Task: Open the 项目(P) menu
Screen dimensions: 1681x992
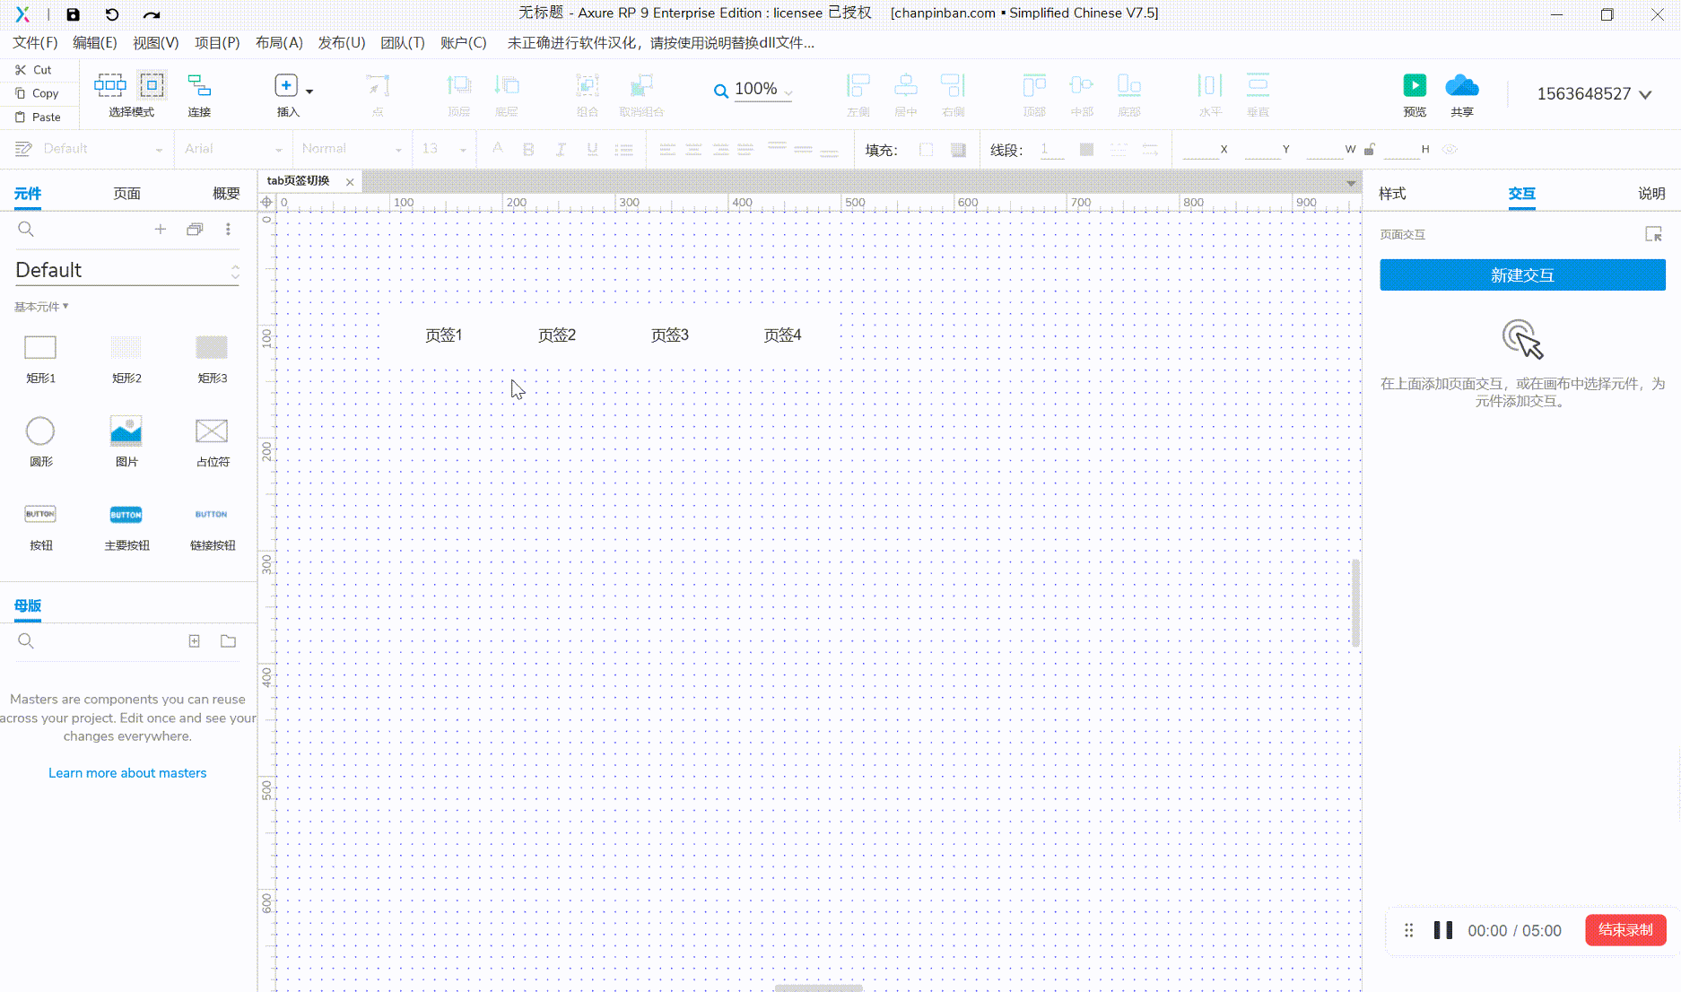Action: (217, 43)
